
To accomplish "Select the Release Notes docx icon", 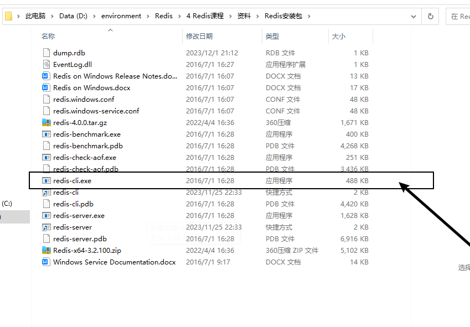I will coord(47,76).
